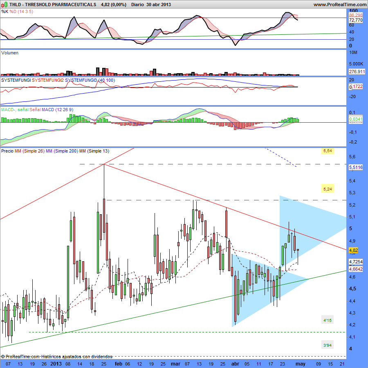
Task: Click the Señal red MACD label
Action: click(x=35, y=110)
